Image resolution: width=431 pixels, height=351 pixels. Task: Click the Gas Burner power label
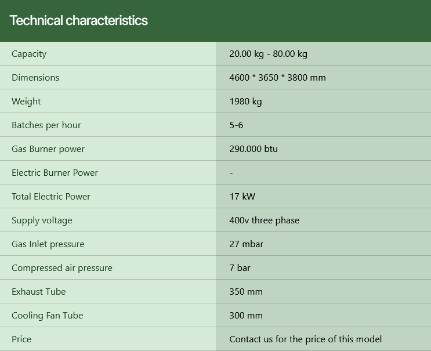tap(48, 149)
